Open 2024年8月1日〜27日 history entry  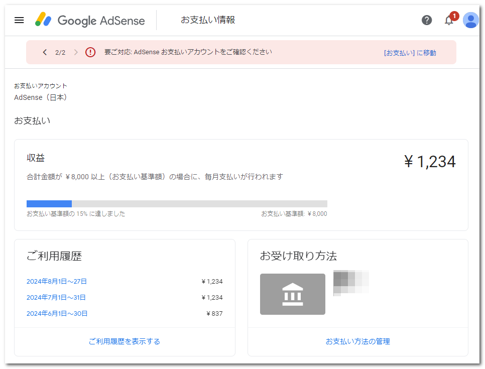pyautogui.click(x=57, y=282)
